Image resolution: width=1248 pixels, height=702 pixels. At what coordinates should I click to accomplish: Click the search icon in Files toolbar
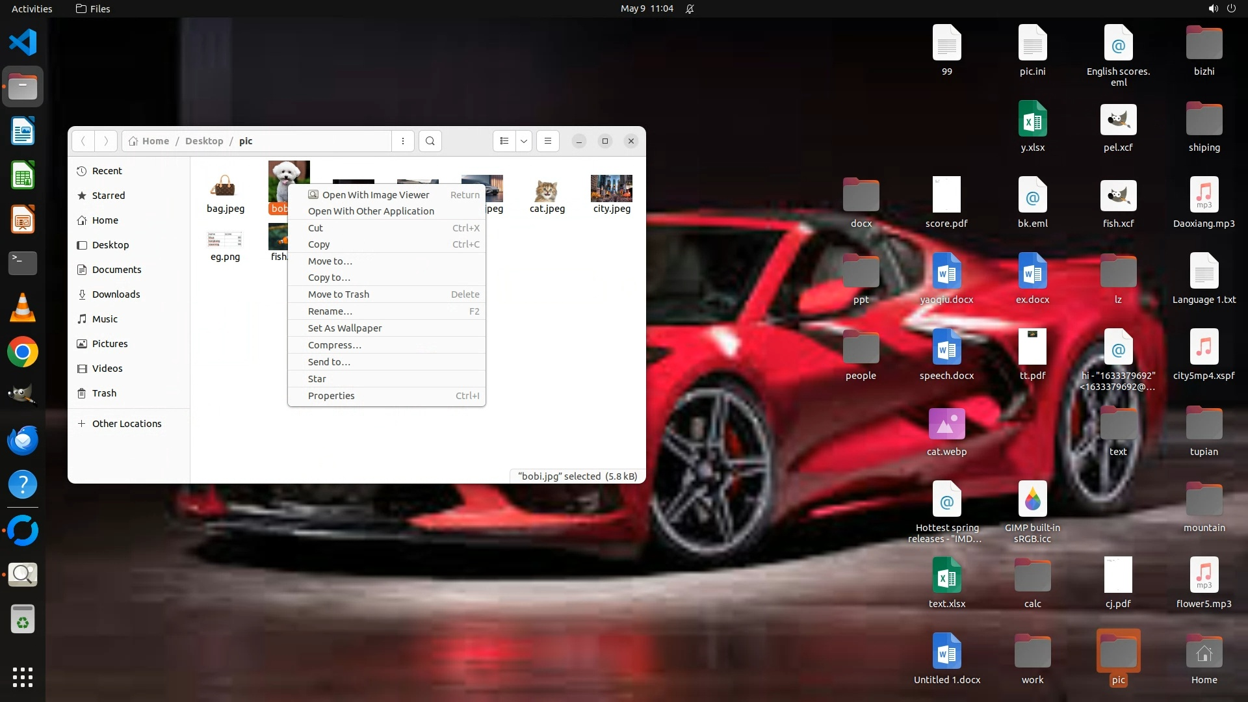click(x=430, y=141)
